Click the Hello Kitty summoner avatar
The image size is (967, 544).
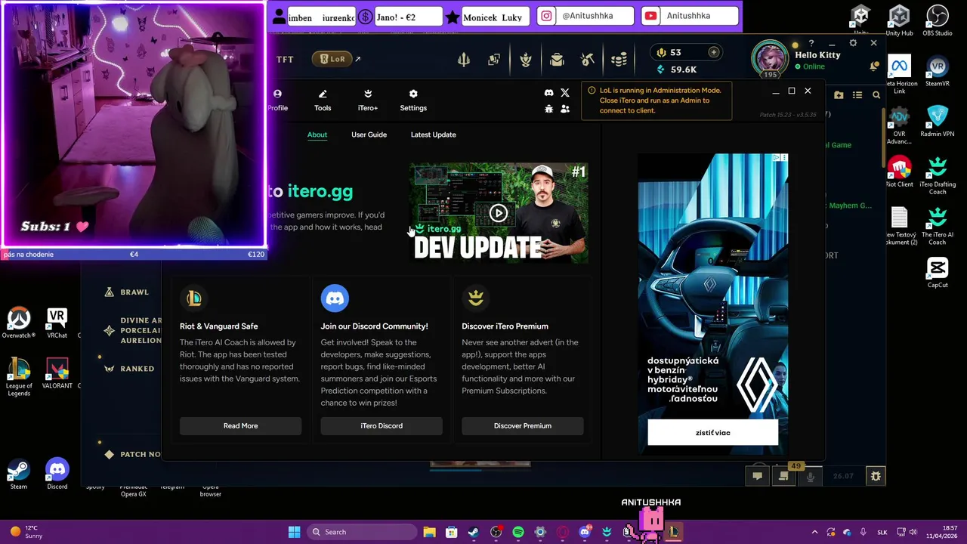tap(770, 59)
